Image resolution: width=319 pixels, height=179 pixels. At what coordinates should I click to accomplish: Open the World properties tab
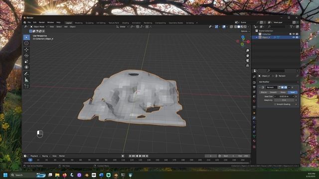click(x=254, y=101)
